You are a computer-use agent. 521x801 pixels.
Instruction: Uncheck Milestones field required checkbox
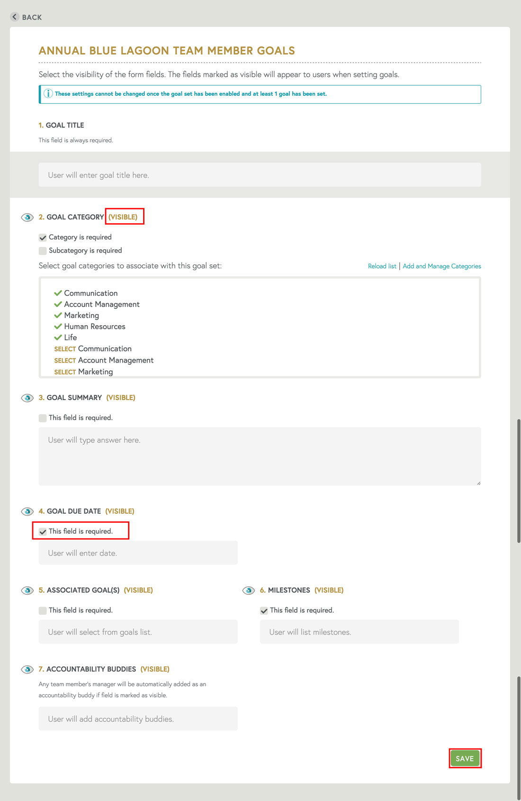[x=264, y=610]
